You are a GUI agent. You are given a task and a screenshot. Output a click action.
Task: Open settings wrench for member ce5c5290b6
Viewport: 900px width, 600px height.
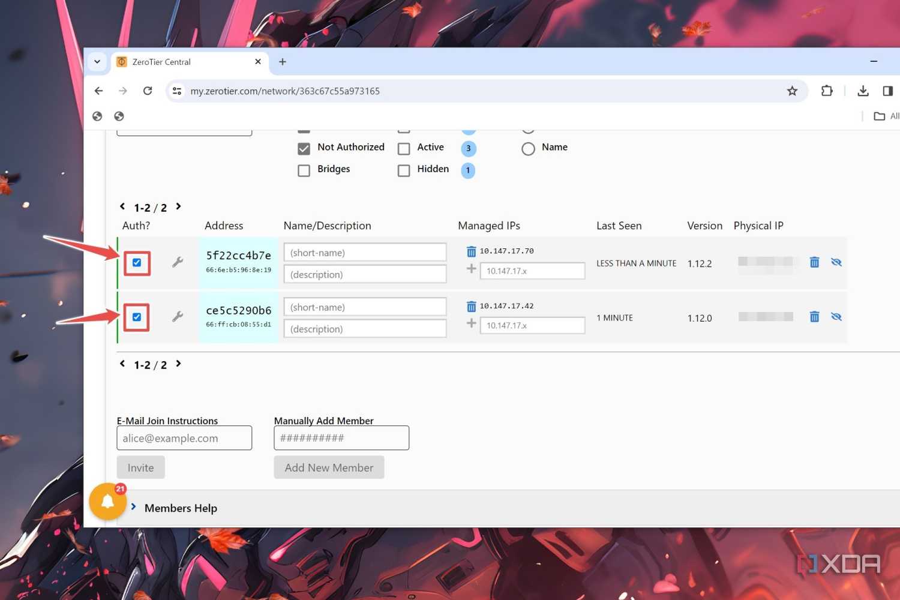pyautogui.click(x=178, y=317)
